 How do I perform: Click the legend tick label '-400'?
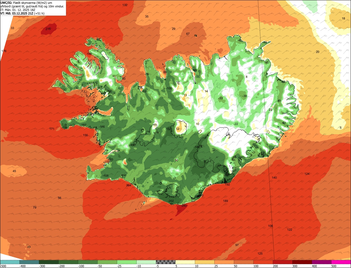click(22, 266)
